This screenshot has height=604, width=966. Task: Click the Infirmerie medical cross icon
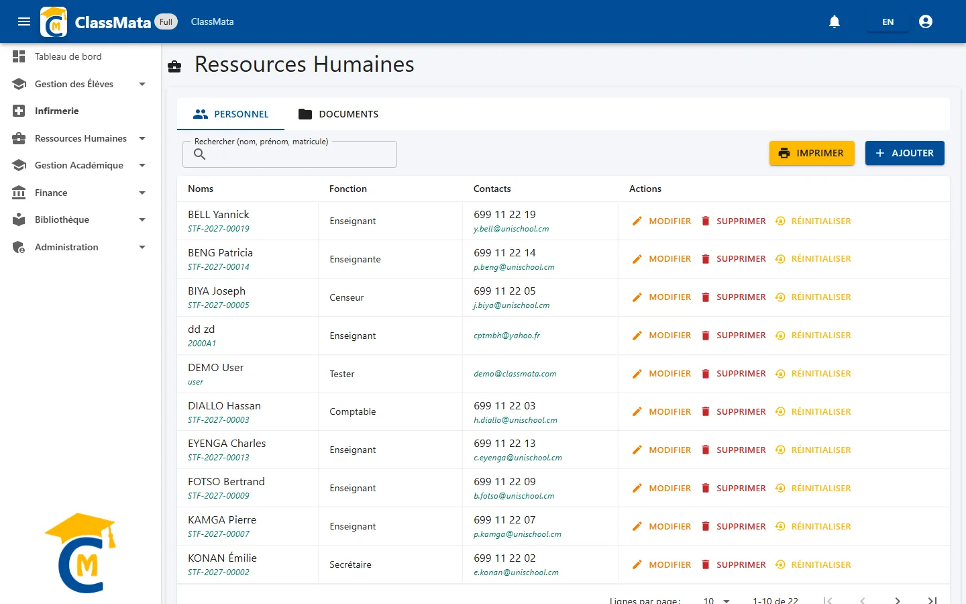(19, 111)
